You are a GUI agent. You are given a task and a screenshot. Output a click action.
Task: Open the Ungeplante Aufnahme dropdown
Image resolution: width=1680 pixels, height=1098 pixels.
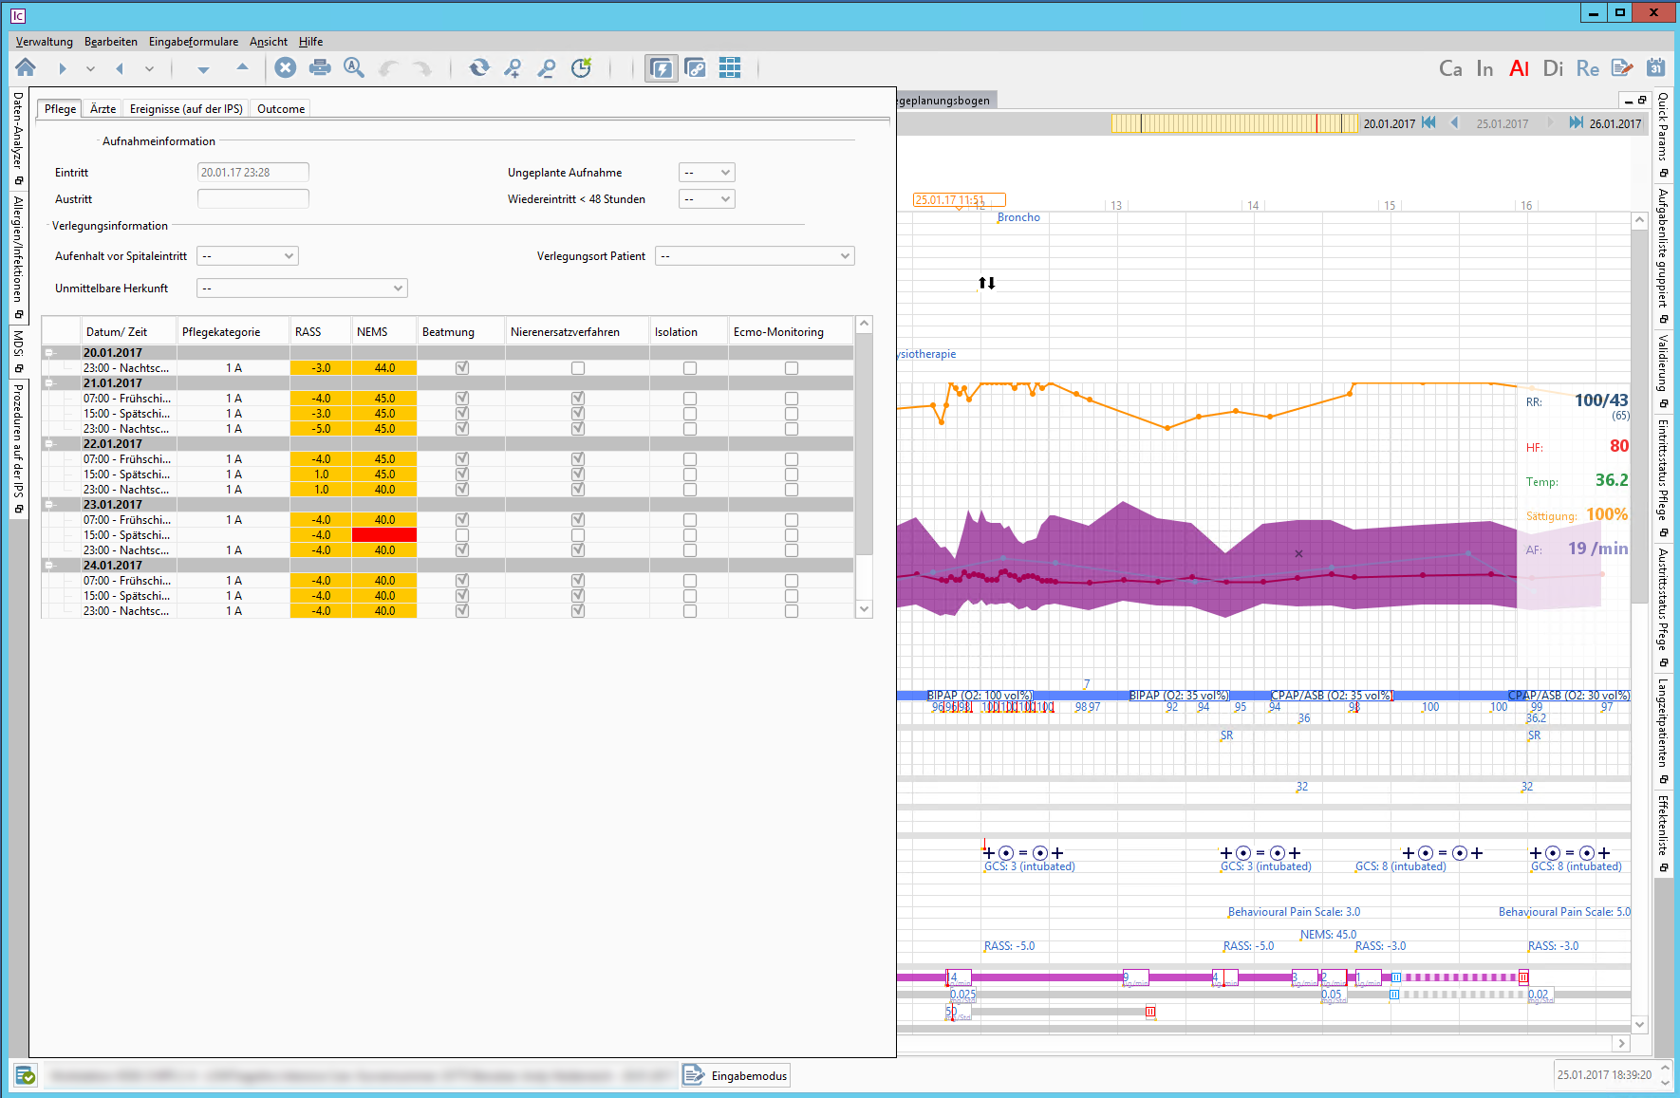point(707,173)
